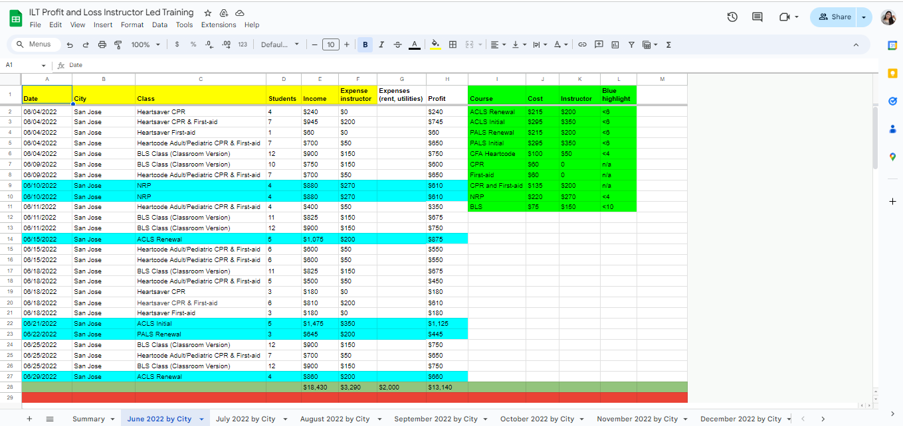
Task: Open Filter views dropdown
Action: (649, 44)
